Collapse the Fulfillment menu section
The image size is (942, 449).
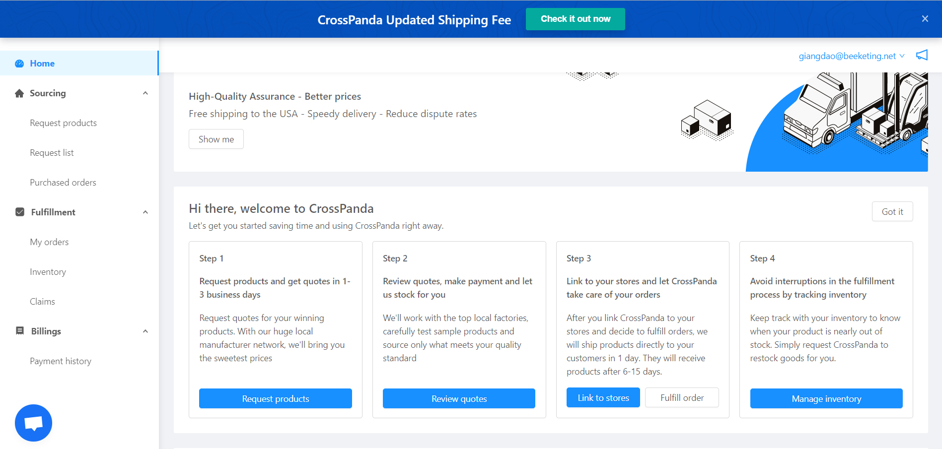tap(145, 212)
